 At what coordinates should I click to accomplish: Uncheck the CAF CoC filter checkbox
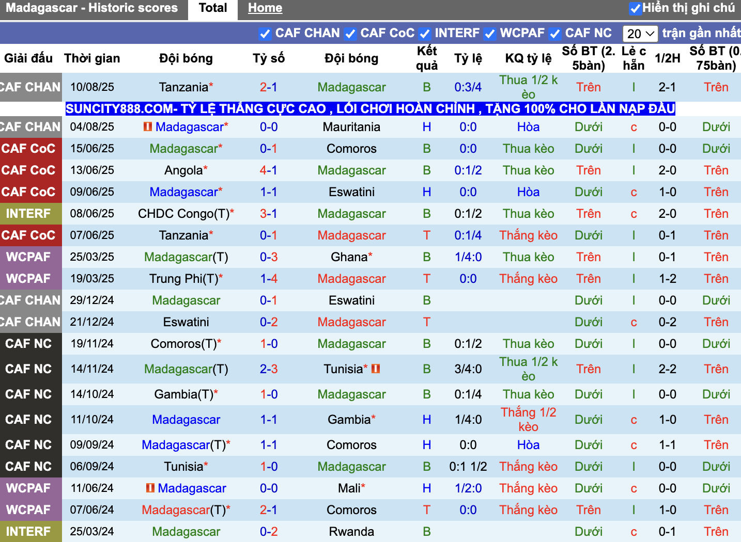coord(350,34)
